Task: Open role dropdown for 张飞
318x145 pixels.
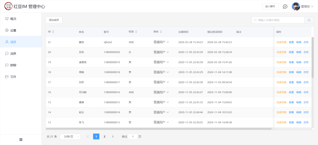Action: [161, 122]
